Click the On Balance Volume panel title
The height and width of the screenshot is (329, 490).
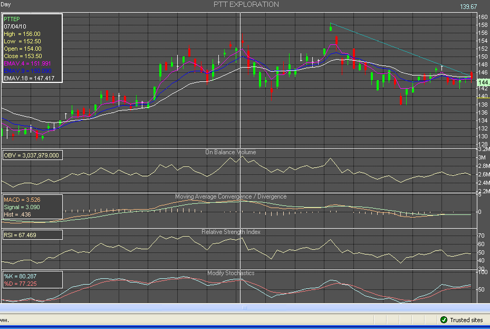coord(230,152)
